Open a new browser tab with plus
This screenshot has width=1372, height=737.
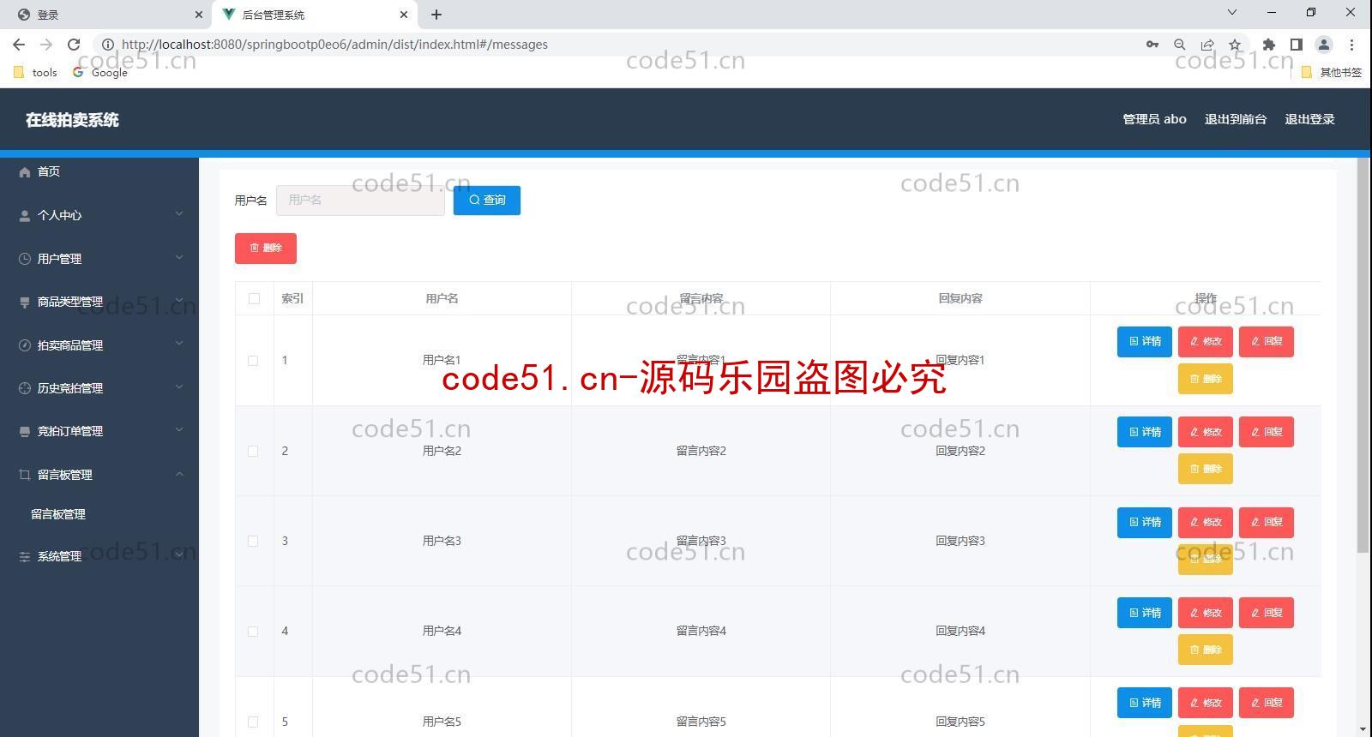[x=436, y=15]
